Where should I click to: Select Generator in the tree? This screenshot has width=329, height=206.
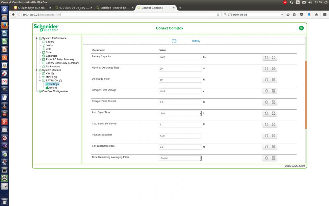tap(51, 56)
